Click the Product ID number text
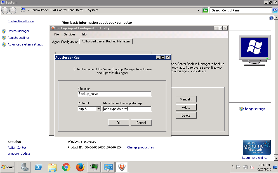 (x=103, y=147)
